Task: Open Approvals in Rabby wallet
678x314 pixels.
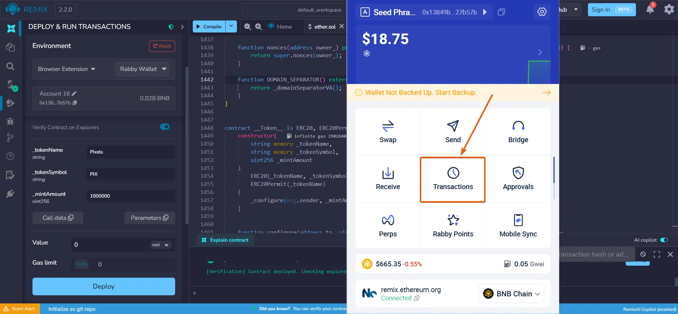Action: [518, 179]
